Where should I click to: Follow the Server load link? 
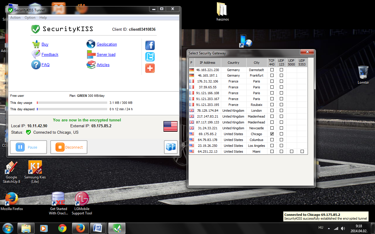106,55
